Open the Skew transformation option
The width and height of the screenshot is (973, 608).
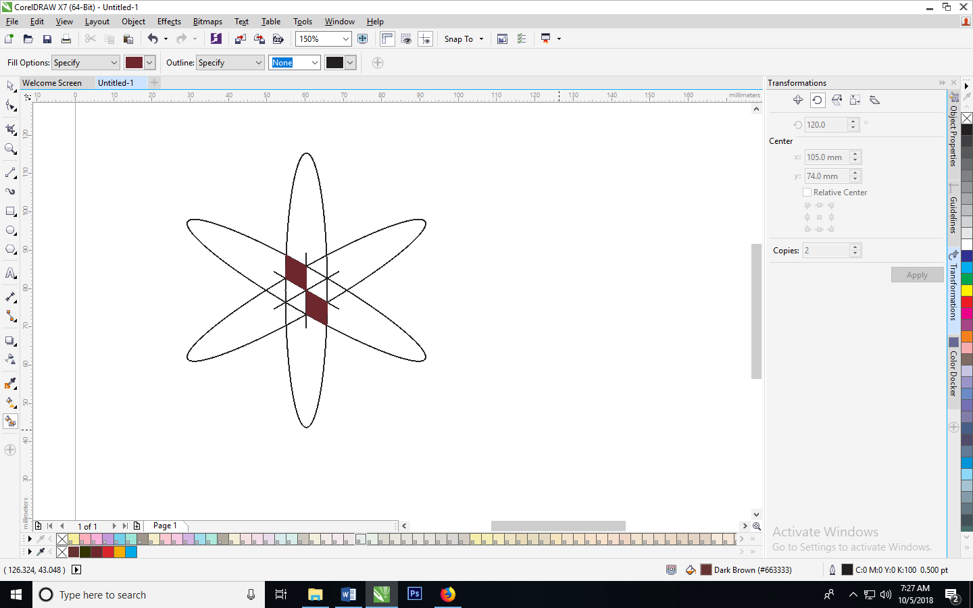click(x=874, y=100)
